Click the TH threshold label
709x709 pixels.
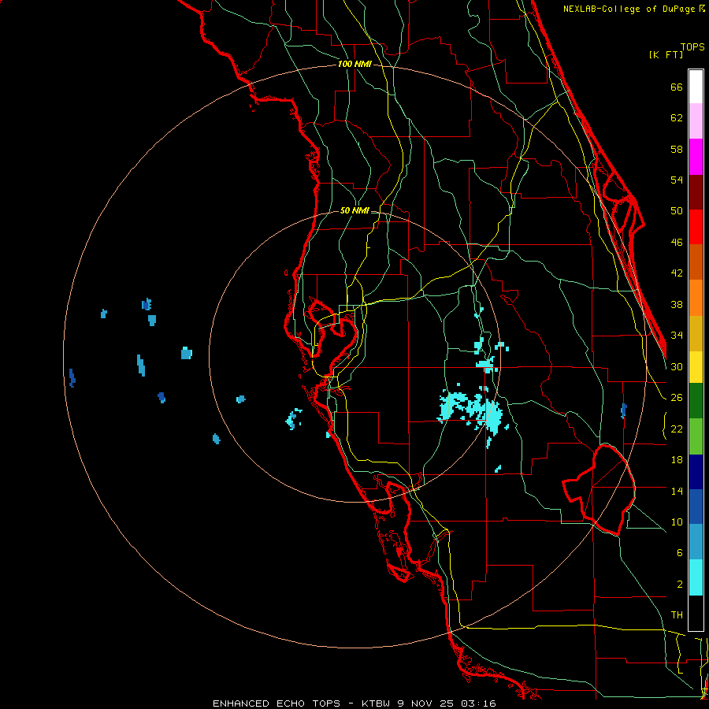[677, 615]
